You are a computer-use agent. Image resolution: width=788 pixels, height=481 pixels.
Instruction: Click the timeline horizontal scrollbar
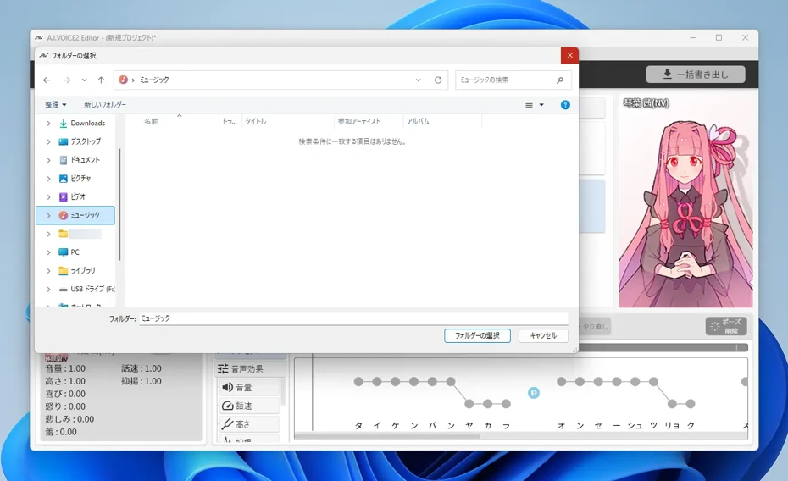pos(387,436)
